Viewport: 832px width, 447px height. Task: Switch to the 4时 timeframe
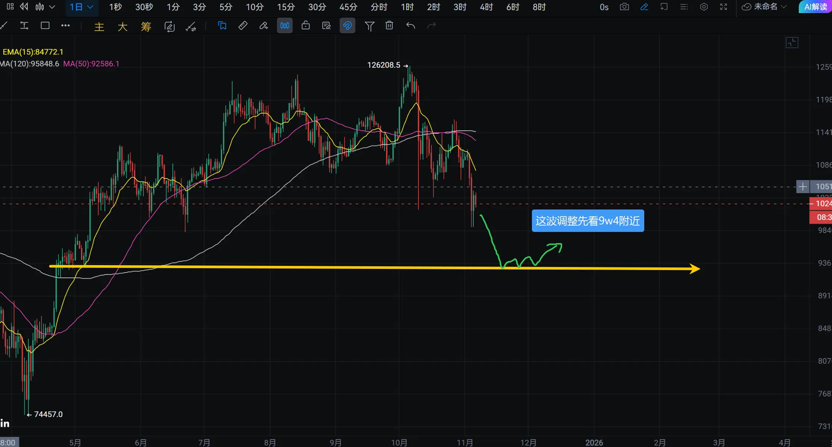tap(486, 7)
